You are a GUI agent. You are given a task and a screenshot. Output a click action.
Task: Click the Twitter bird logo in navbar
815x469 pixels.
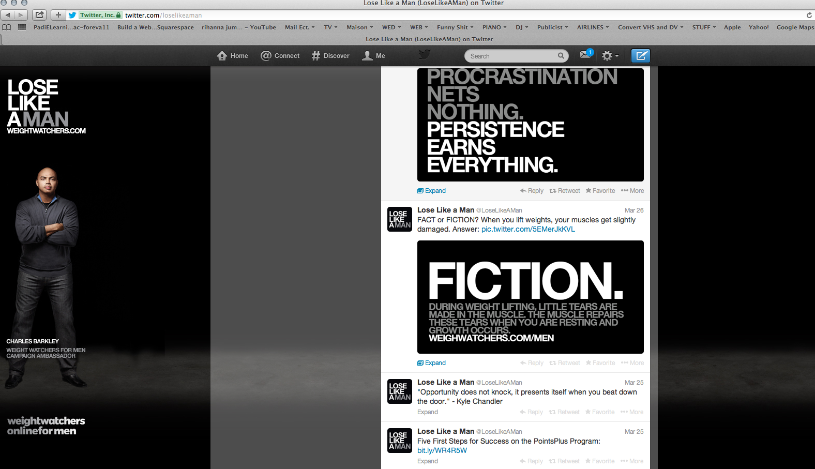click(425, 55)
